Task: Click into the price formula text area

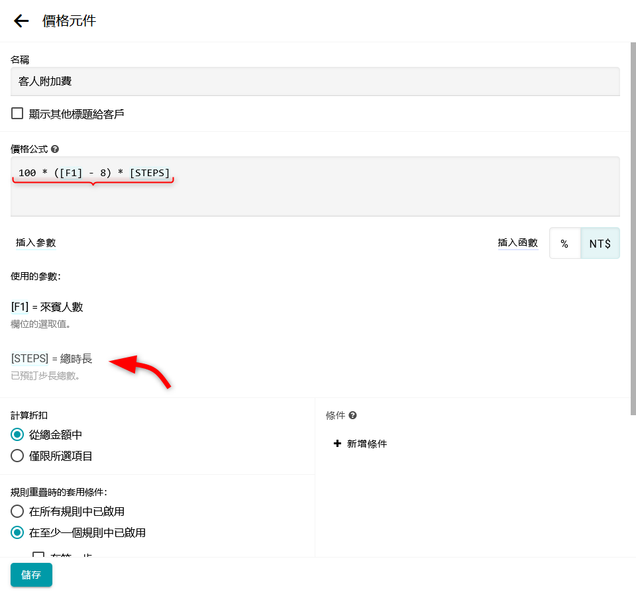Action: coord(315,195)
